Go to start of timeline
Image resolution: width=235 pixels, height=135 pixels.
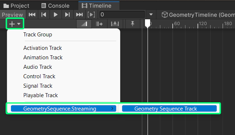[32, 15]
